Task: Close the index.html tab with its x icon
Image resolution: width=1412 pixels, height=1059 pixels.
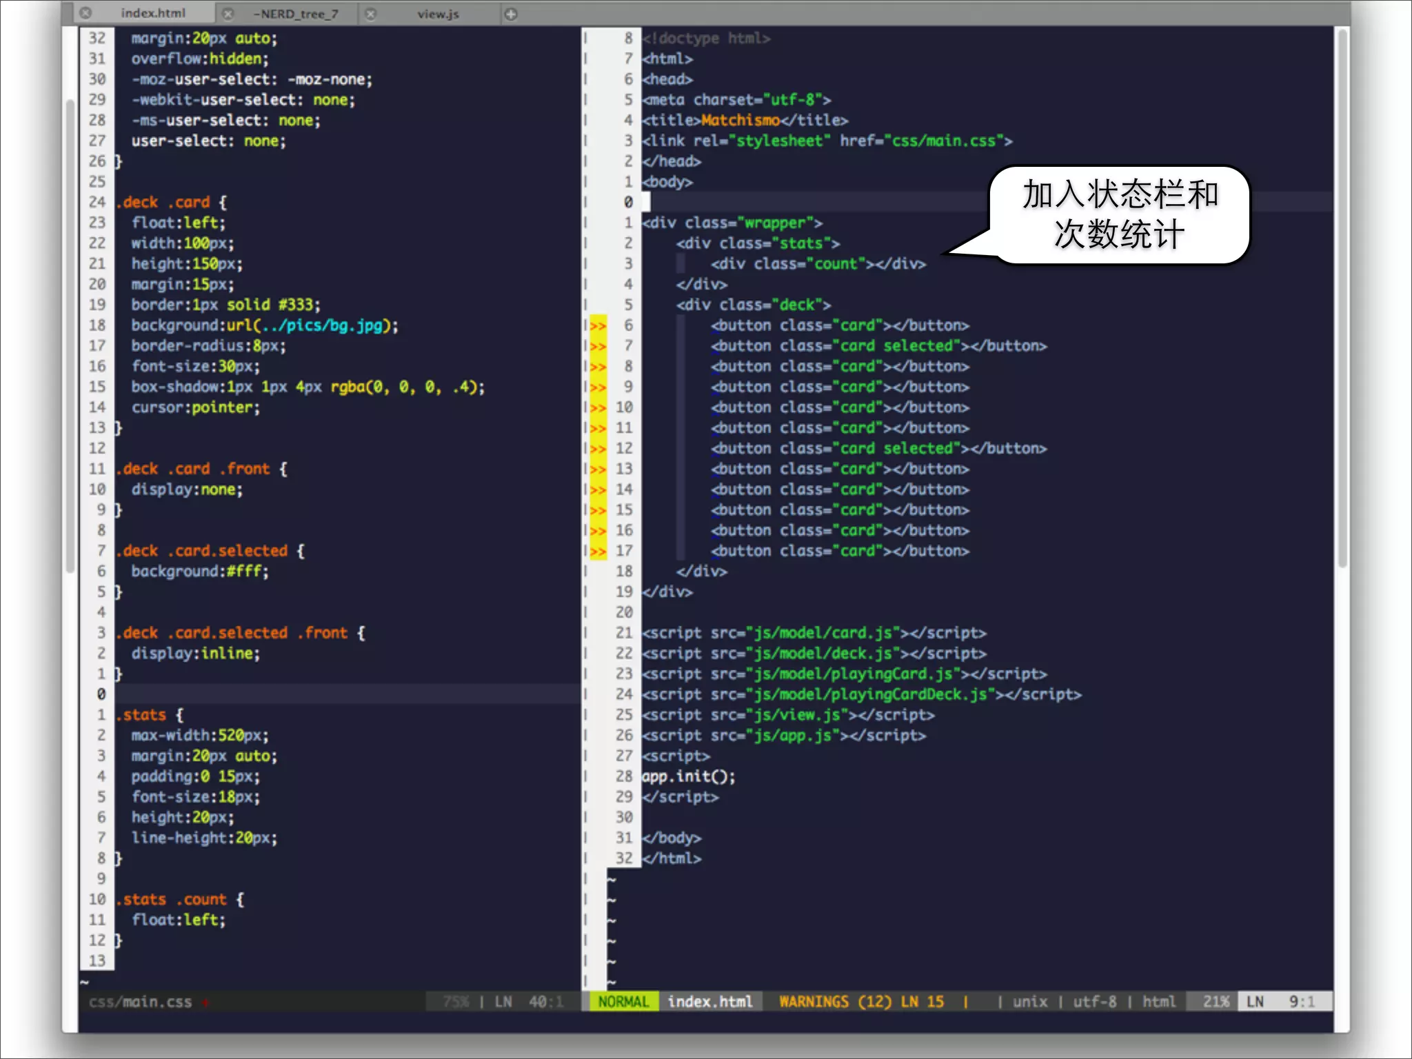Action: (x=85, y=13)
